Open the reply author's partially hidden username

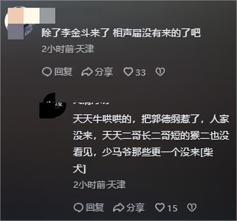91,103
